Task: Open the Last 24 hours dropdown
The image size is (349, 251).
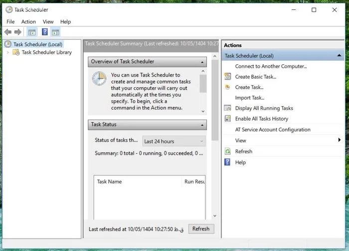Action: pyautogui.click(x=174, y=141)
